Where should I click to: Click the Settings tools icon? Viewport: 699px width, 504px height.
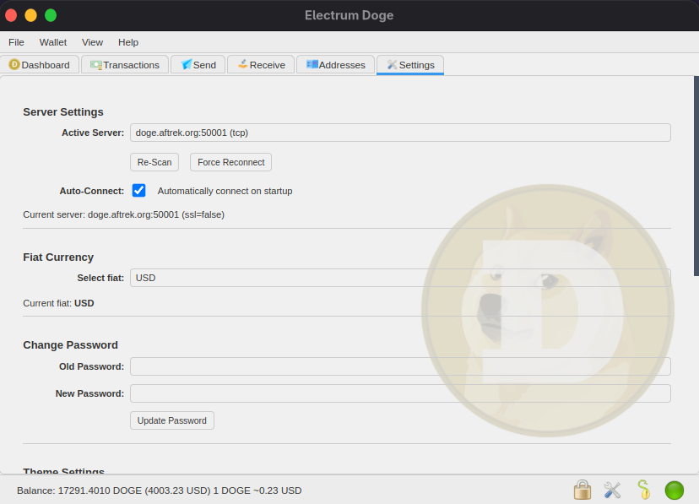click(x=391, y=64)
